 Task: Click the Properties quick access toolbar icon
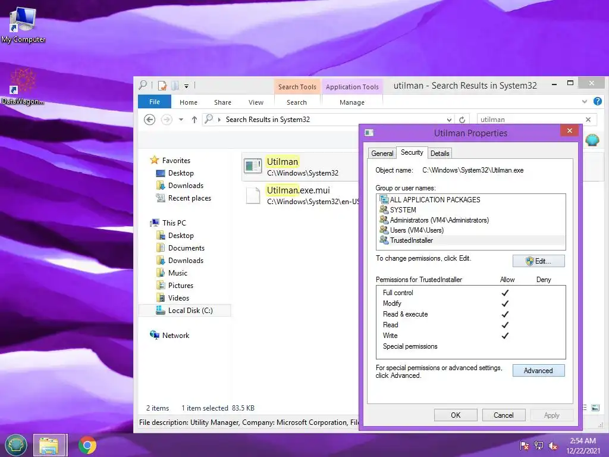[x=162, y=86]
